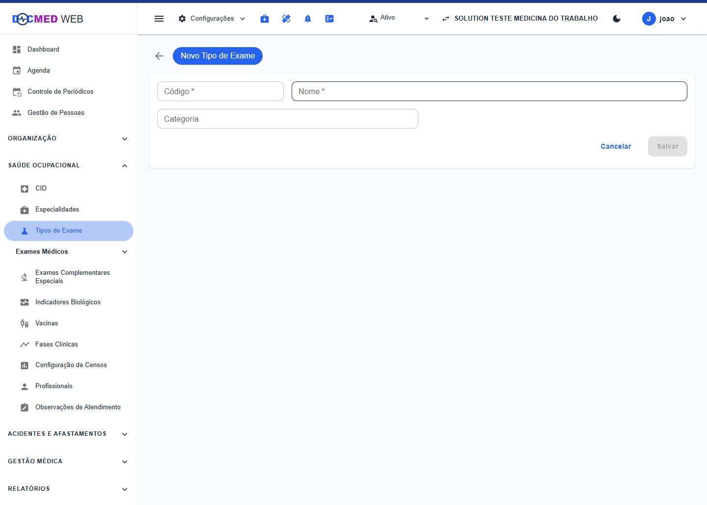Viewport: 707px width, 505px height.
Task: Click the Cancelar button
Action: point(616,146)
